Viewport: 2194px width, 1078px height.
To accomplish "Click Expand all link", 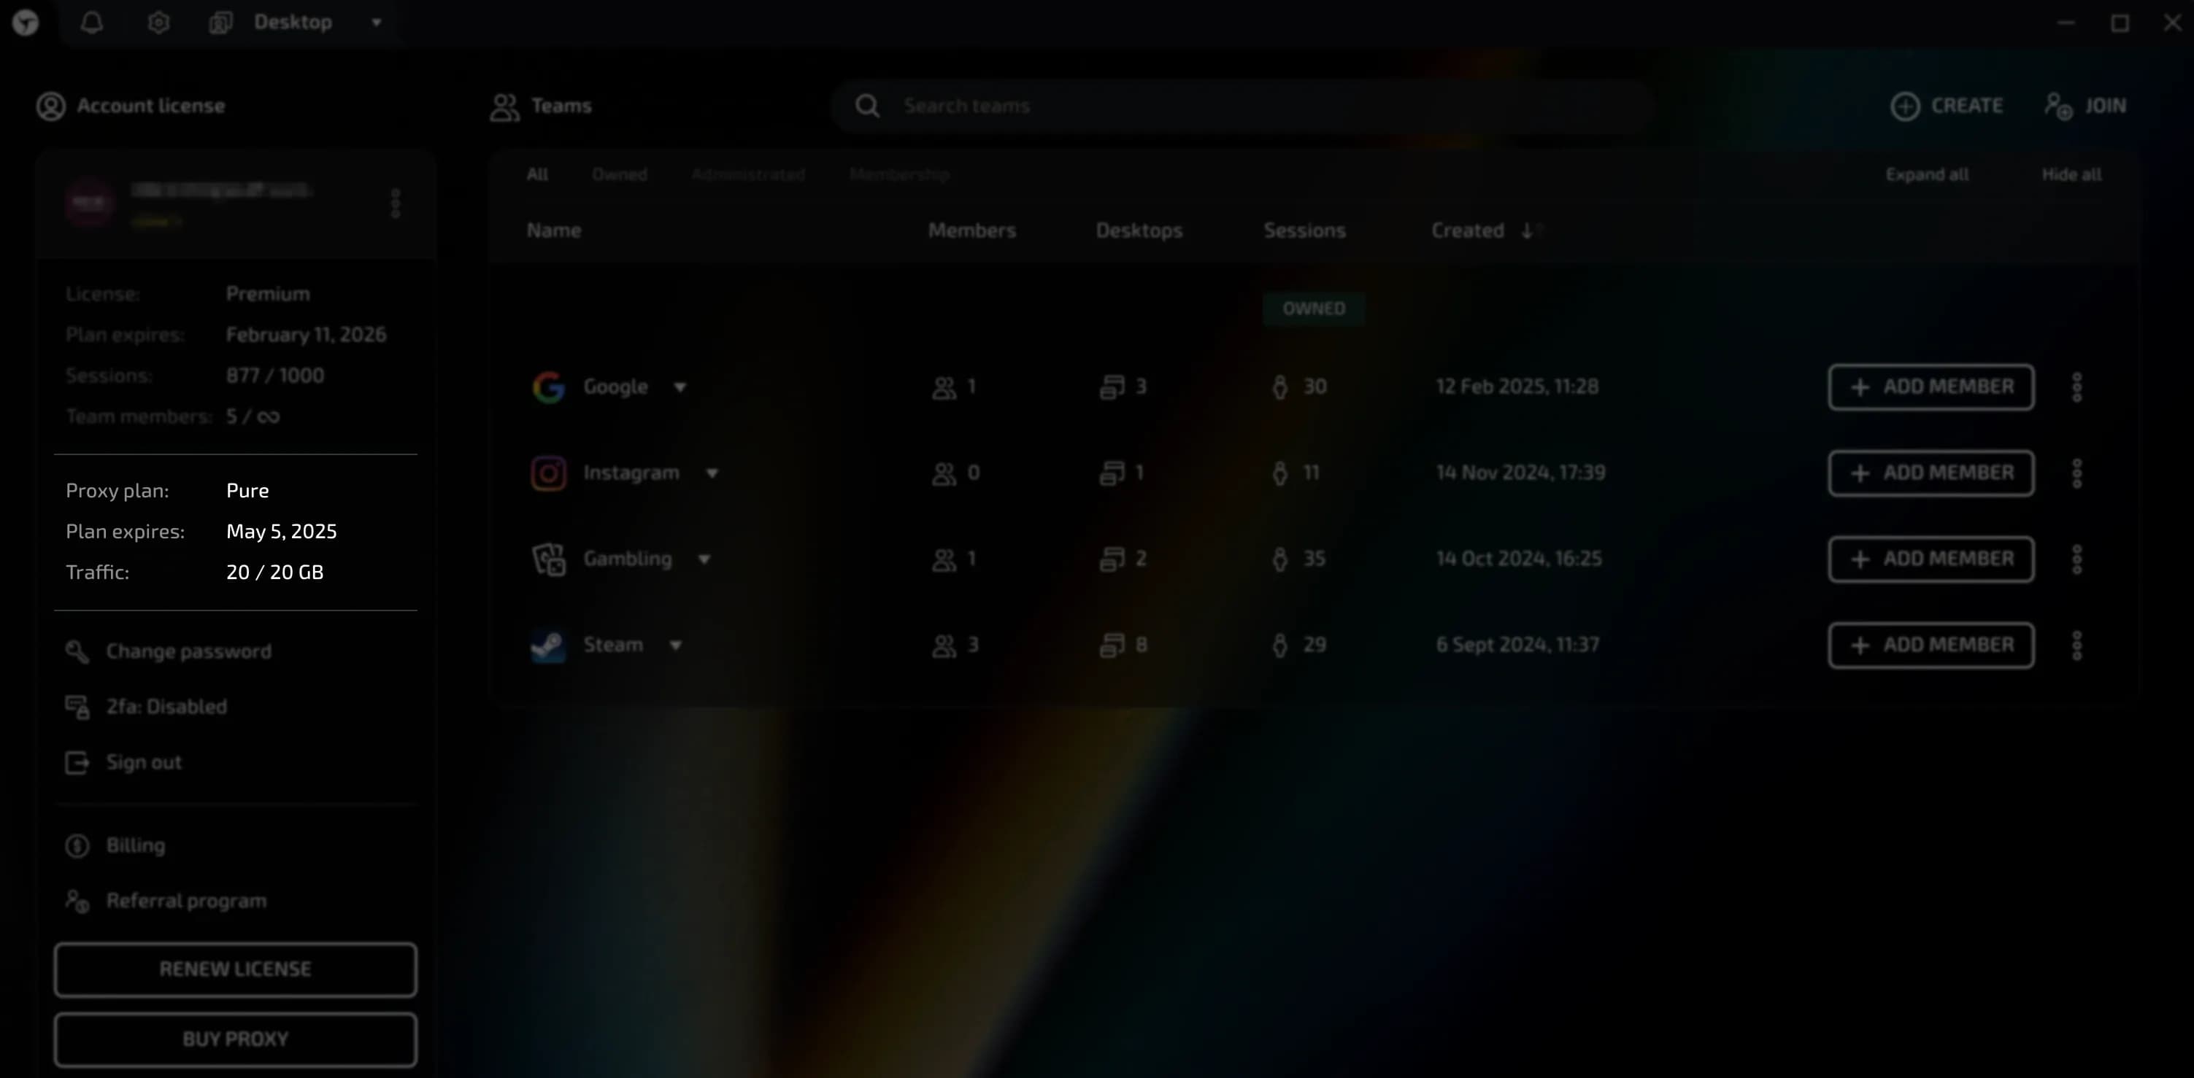I will pyautogui.click(x=1927, y=174).
